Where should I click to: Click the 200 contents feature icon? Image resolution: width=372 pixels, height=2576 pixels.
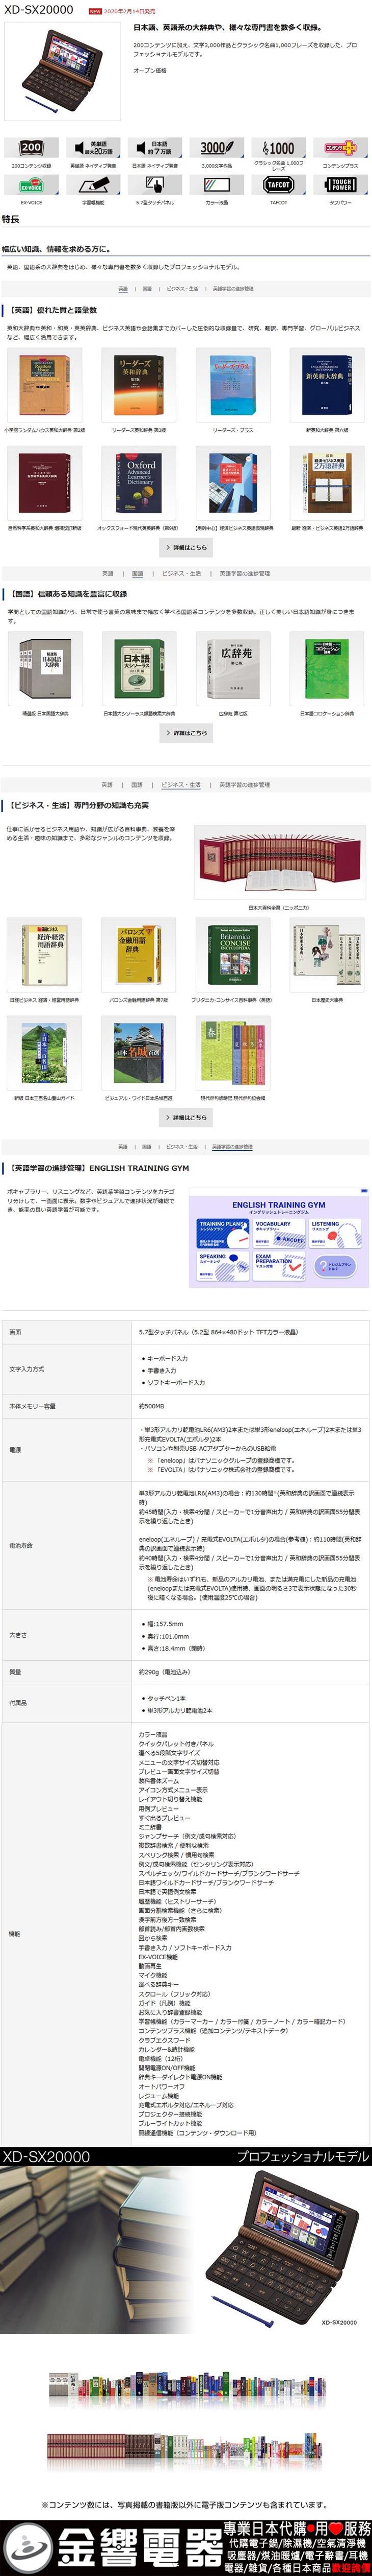[x=31, y=147]
